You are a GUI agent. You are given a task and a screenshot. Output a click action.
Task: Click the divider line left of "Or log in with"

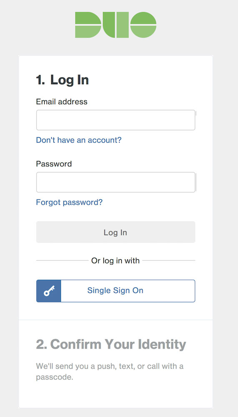click(62, 260)
